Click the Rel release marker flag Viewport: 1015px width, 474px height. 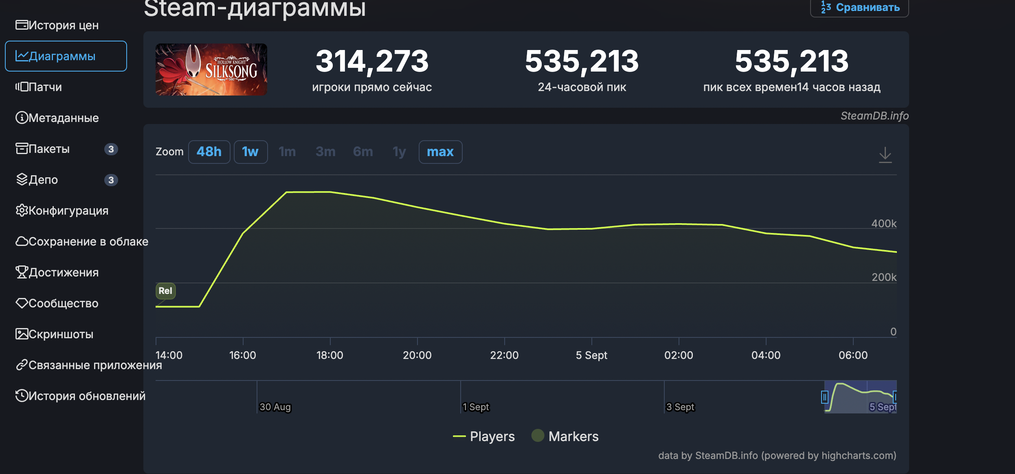click(165, 291)
